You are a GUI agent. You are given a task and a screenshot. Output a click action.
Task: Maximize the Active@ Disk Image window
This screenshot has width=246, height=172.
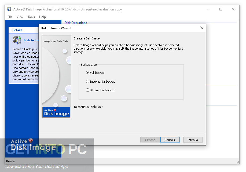point(221,9)
